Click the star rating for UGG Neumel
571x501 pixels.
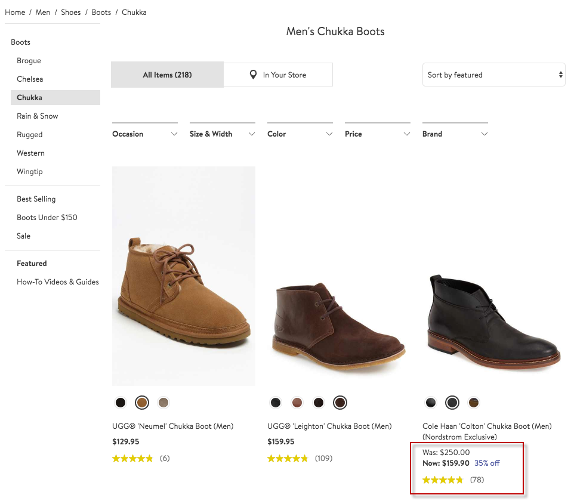[x=132, y=459]
